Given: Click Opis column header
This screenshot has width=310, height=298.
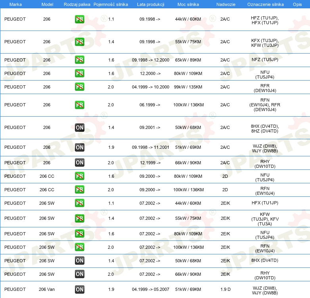Looking at the screenshot, I should pyautogui.click(x=297, y=4).
